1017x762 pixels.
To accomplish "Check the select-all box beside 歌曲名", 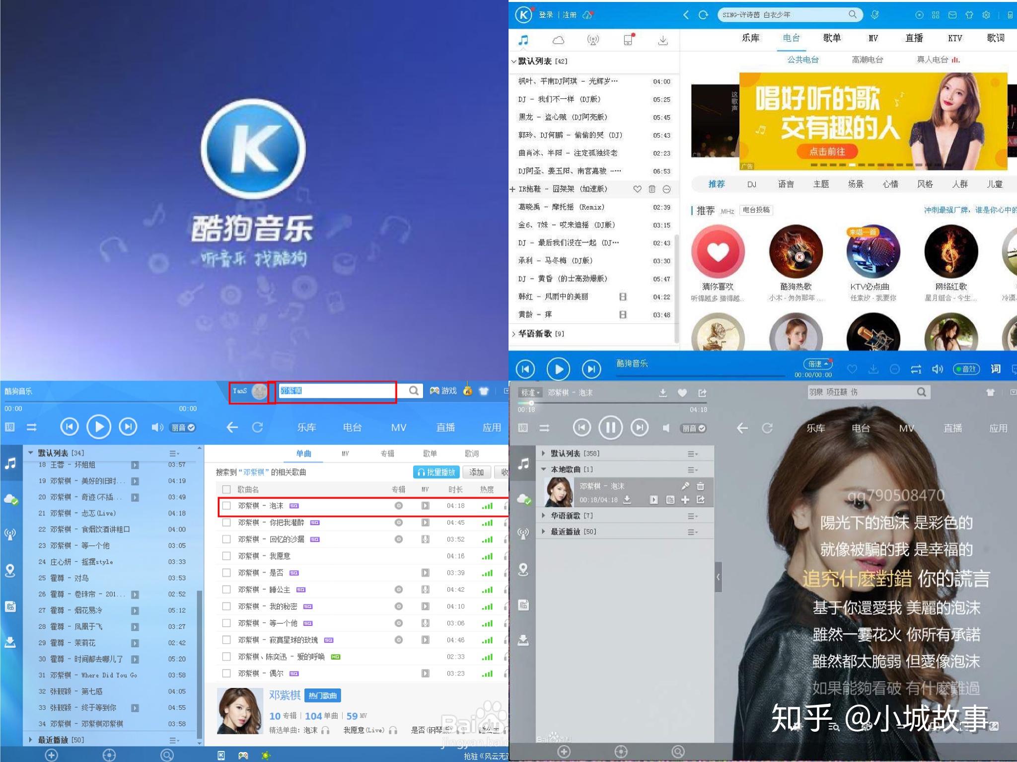I will [226, 489].
